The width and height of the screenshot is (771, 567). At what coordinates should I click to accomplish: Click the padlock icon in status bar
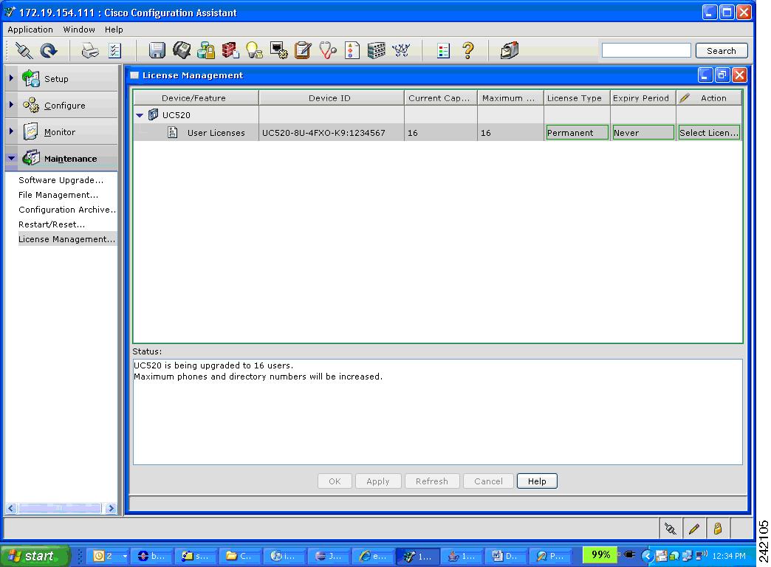click(x=716, y=528)
